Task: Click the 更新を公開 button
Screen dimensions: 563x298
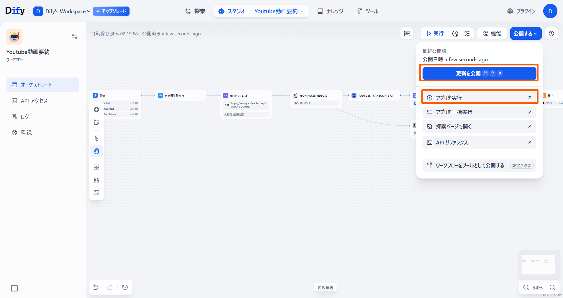Action: (479, 73)
